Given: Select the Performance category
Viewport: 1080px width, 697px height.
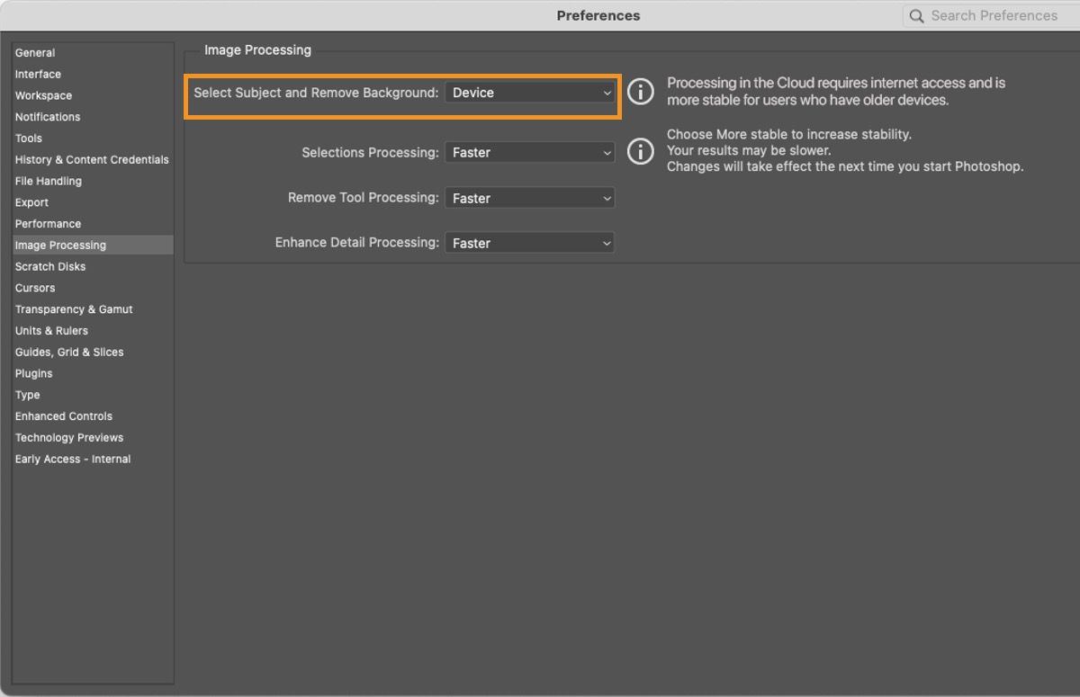Looking at the screenshot, I should pos(48,223).
